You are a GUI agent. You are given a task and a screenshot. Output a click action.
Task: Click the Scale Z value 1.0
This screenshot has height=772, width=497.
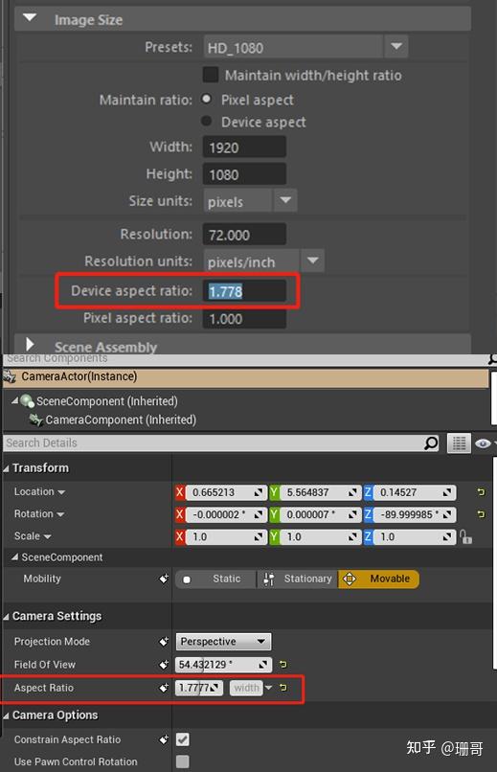415,536
